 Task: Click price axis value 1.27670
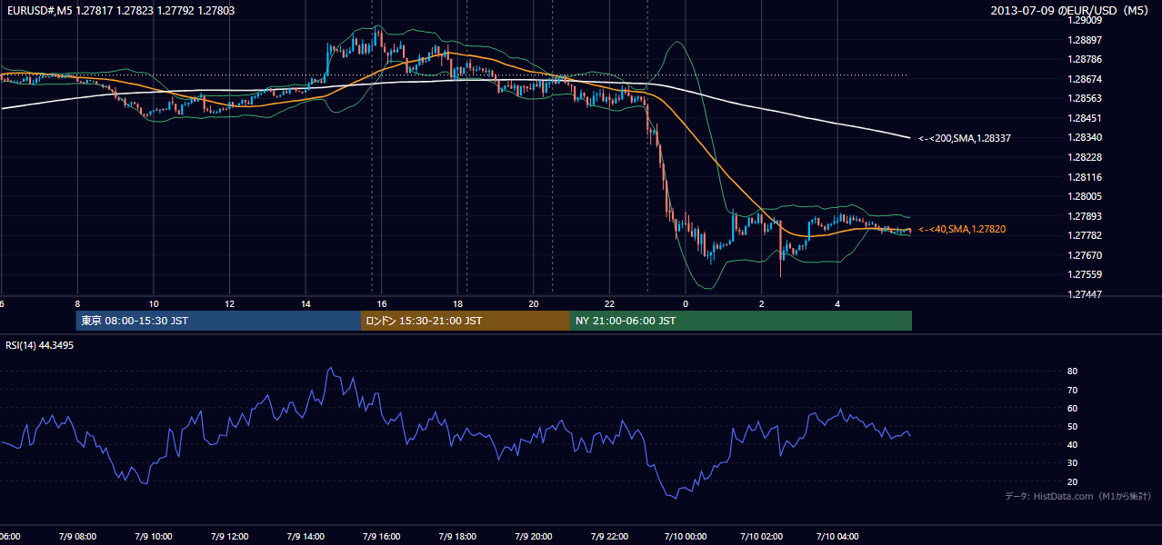point(1084,255)
